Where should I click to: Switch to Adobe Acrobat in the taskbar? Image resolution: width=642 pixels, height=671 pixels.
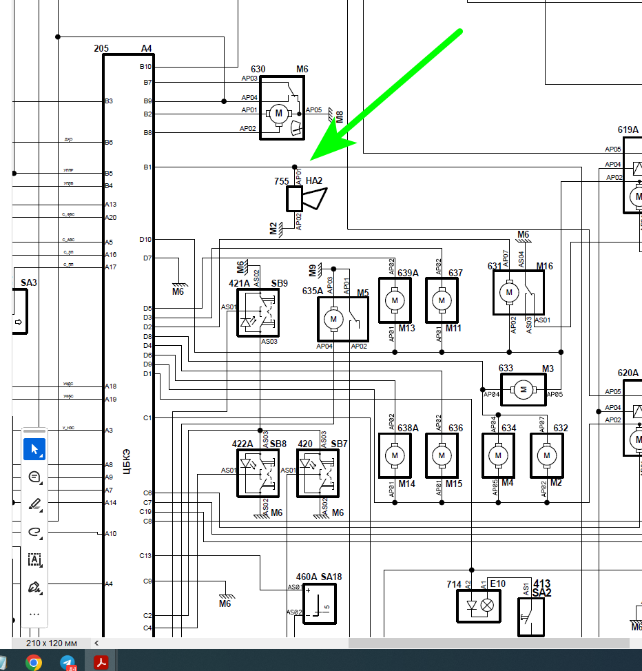point(101,662)
